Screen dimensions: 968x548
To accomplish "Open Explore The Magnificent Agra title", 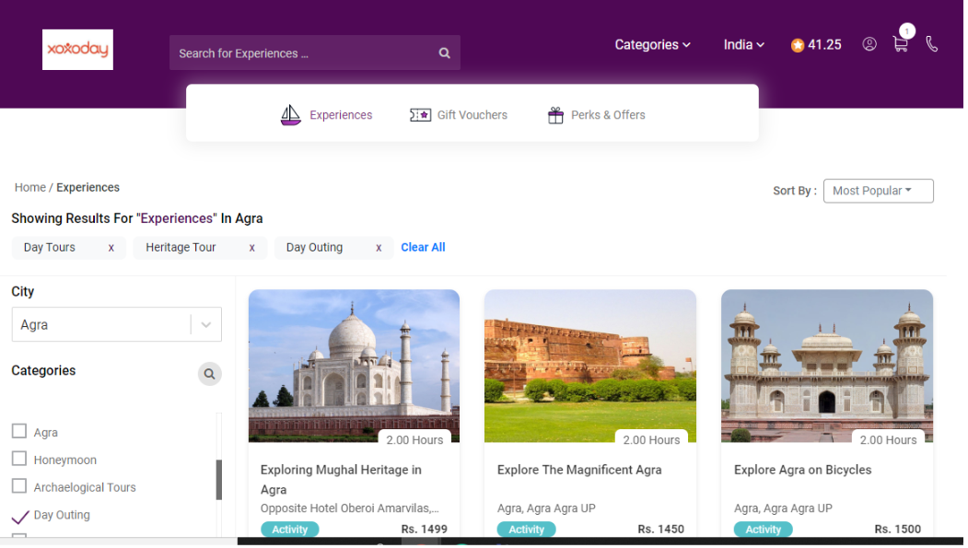I will tap(581, 472).
